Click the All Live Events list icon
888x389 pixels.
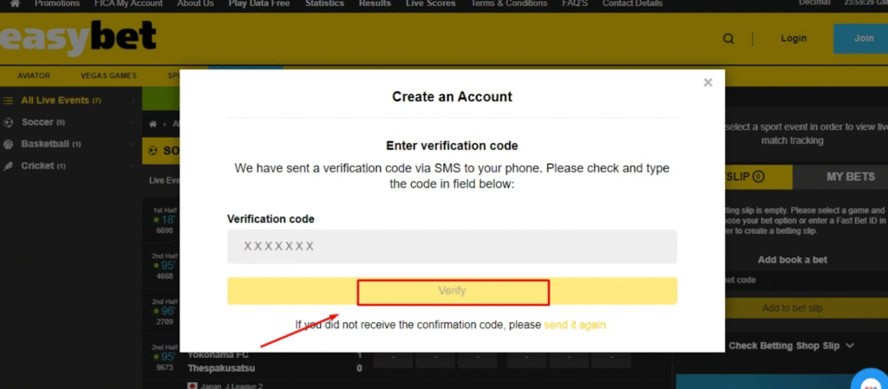(9, 100)
